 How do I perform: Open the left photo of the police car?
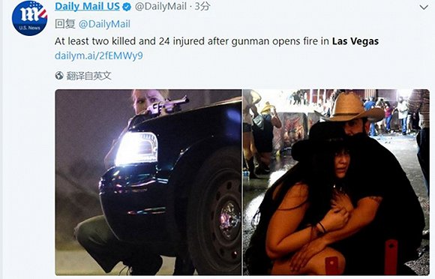(148, 182)
